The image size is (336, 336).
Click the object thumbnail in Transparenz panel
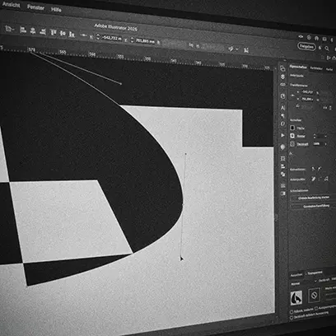296,297
